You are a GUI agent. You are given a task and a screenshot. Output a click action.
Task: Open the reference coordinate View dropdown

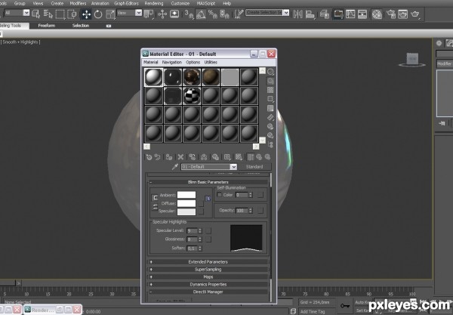click(x=138, y=13)
